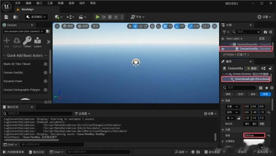Reset intensity value to default arrow
Screen dimensions: 276x156
pos(269,136)
